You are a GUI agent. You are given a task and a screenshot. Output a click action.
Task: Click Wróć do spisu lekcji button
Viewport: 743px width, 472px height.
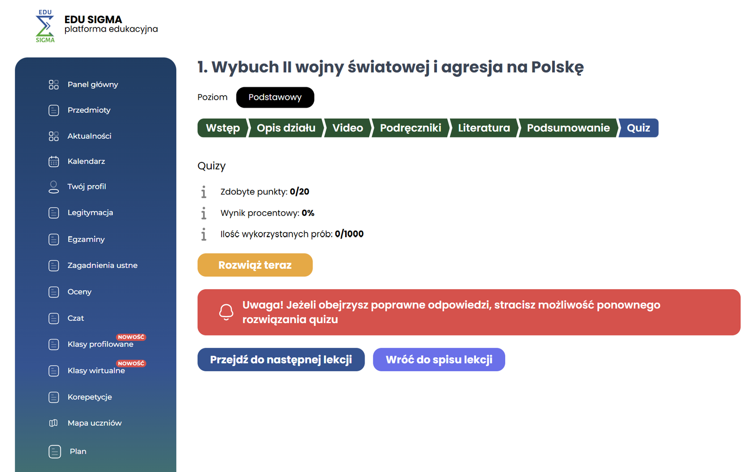pyautogui.click(x=439, y=360)
